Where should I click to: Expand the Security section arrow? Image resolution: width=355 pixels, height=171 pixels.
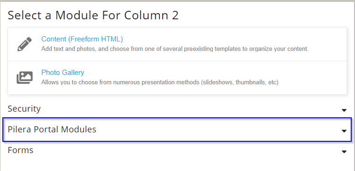[344, 110]
